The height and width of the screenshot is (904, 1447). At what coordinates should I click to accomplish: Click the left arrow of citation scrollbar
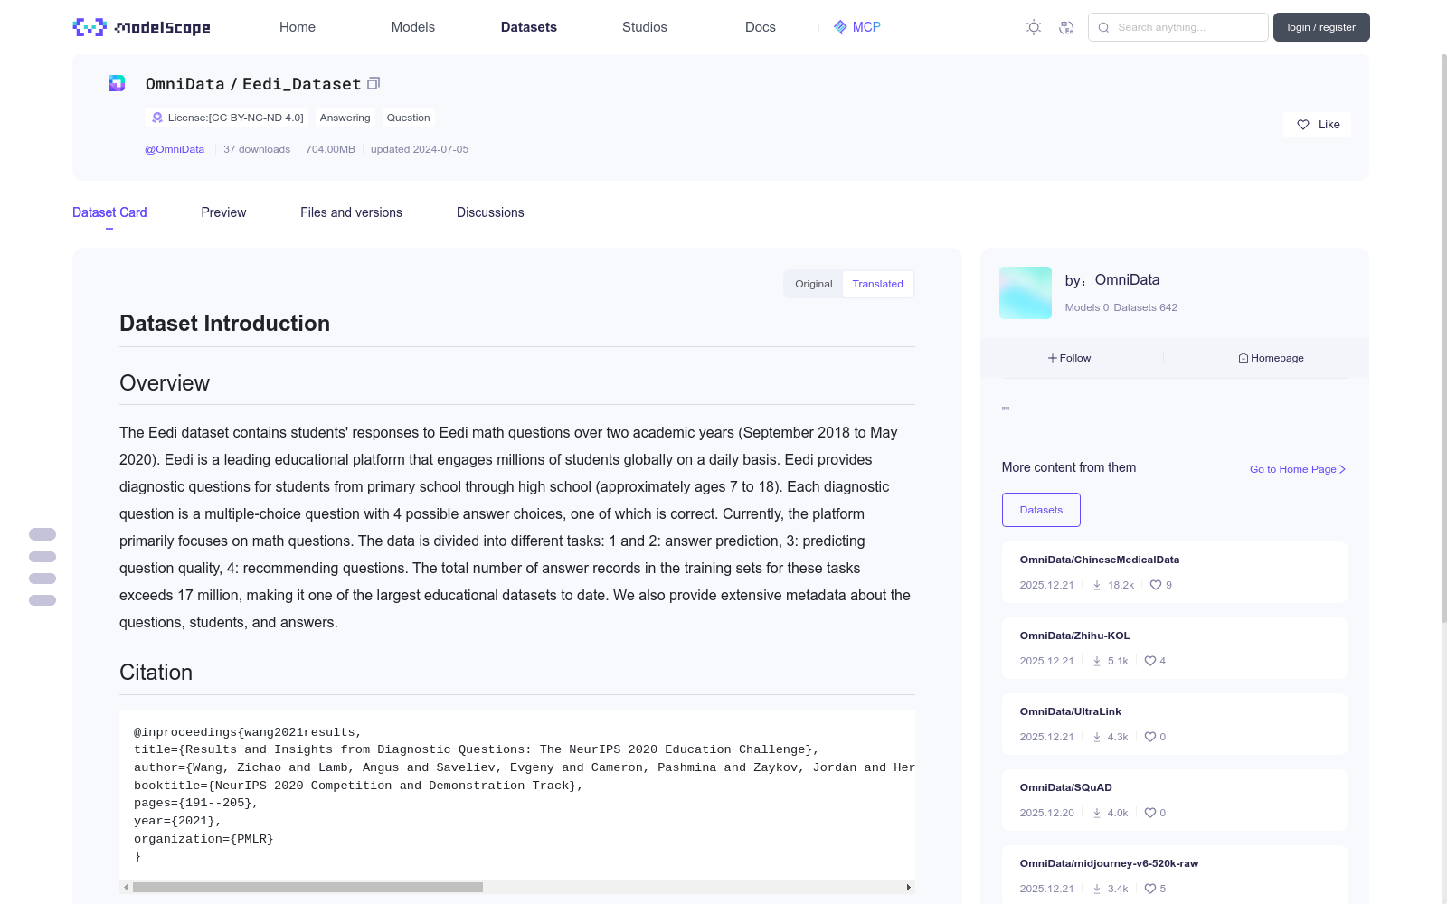(126, 888)
